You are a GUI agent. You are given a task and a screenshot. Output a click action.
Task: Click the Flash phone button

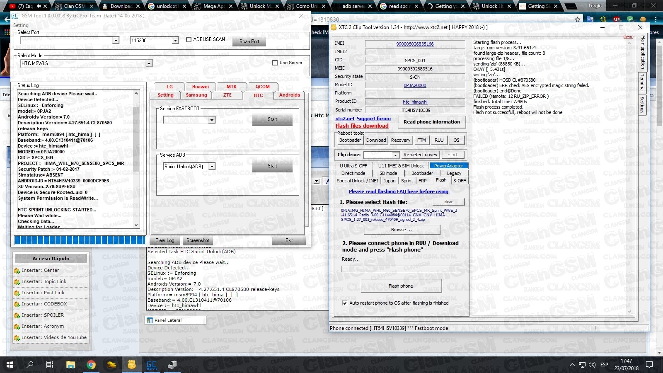401,286
